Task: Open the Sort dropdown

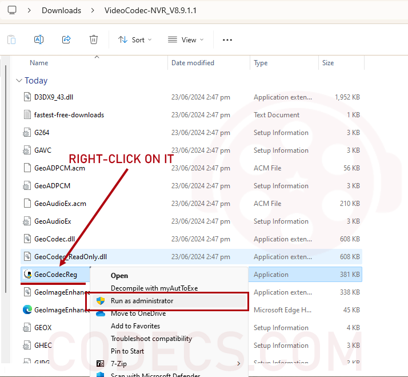Action: point(134,39)
